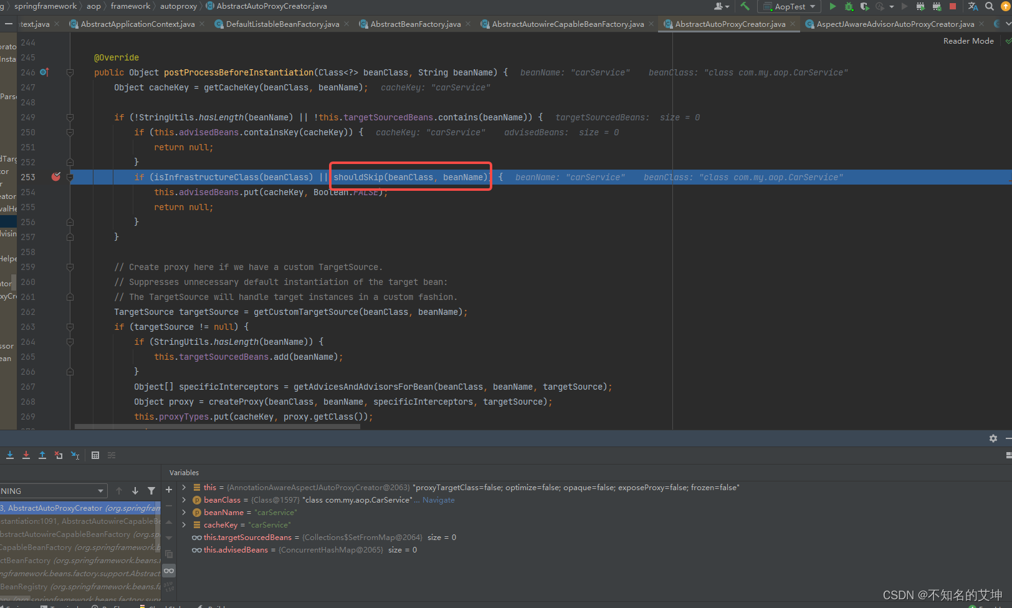Image resolution: width=1012 pixels, height=608 pixels.
Task: Move to previous frame up arrow
Action: click(x=119, y=491)
